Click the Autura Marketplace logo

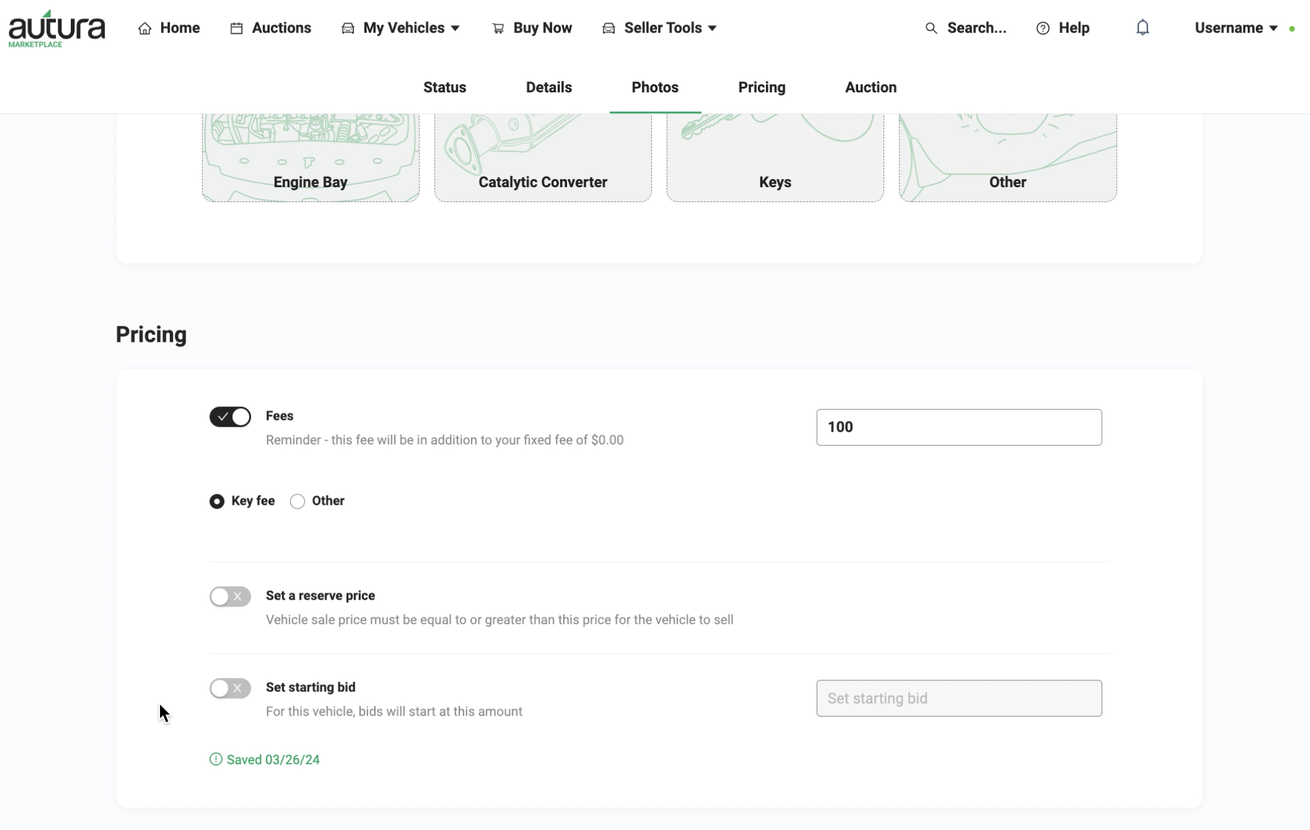57,28
